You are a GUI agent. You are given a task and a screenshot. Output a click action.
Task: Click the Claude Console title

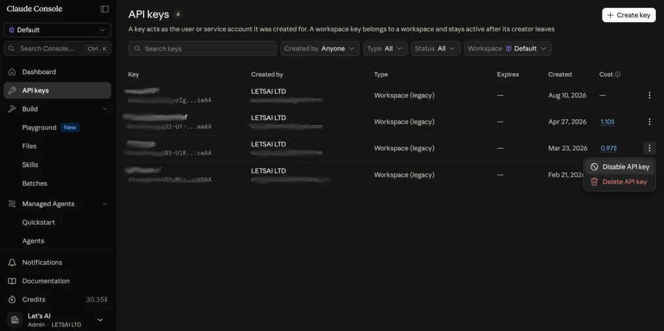point(34,9)
